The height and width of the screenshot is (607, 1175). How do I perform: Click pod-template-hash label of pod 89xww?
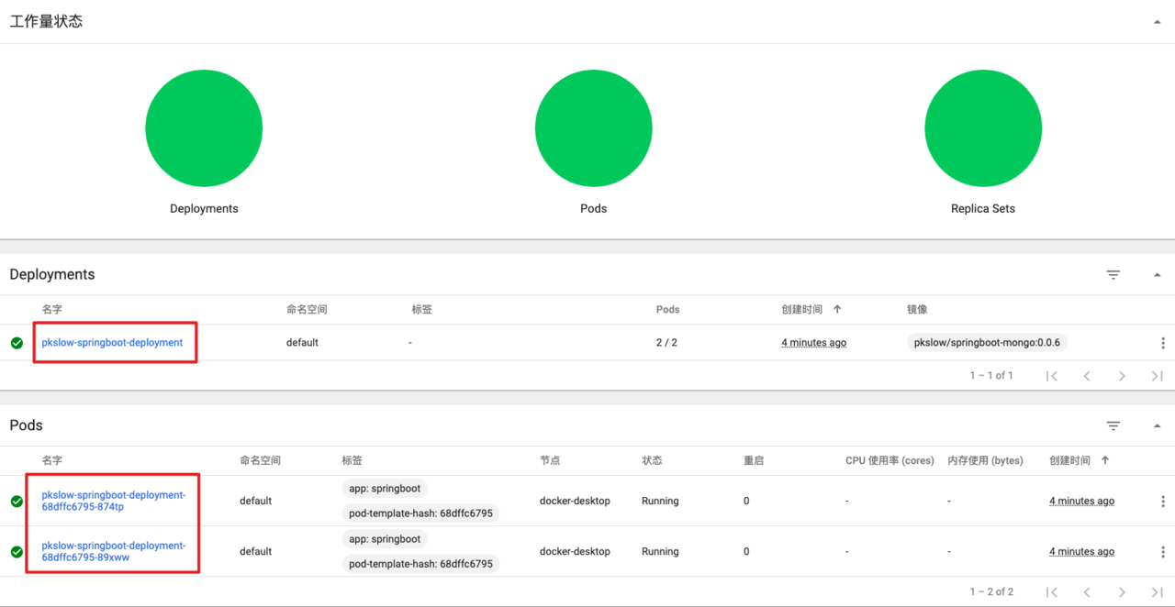tap(420, 564)
